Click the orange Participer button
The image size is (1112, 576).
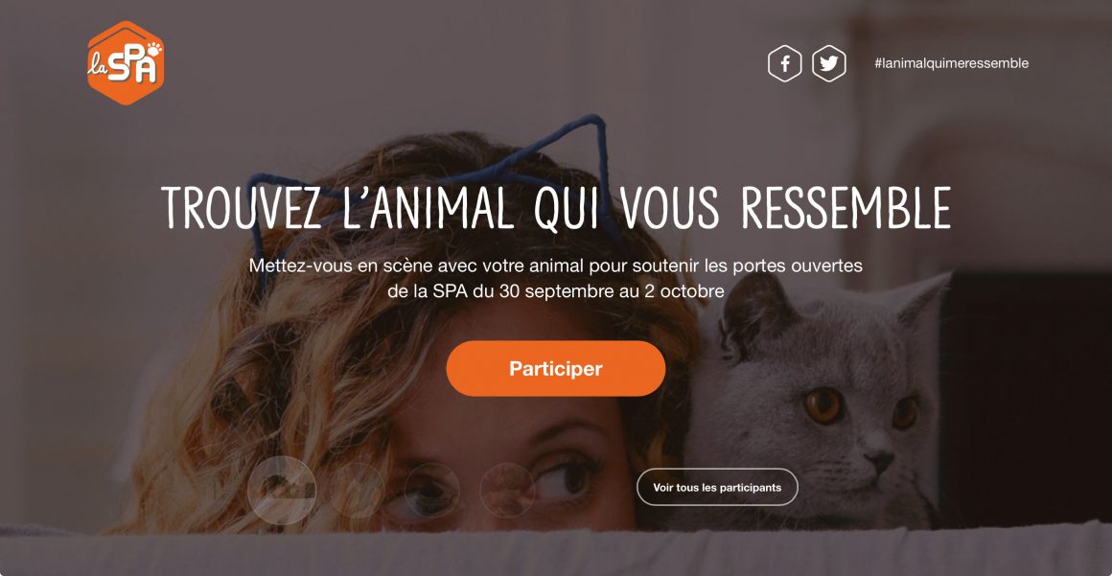[555, 368]
